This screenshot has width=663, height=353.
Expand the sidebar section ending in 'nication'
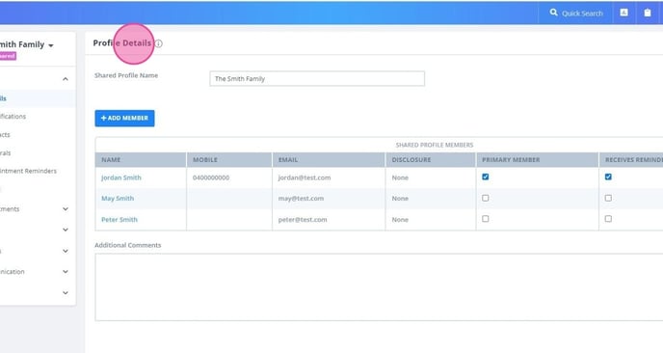(x=66, y=272)
